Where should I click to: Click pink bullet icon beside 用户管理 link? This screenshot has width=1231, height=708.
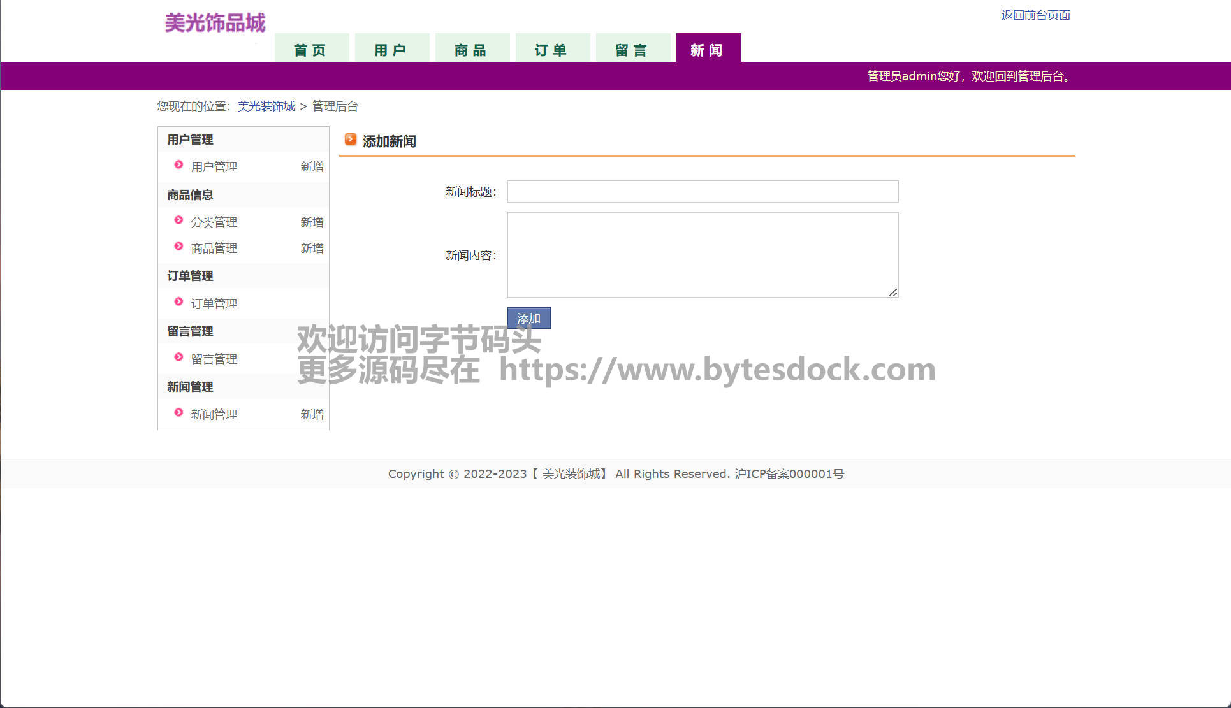coord(178,164)
